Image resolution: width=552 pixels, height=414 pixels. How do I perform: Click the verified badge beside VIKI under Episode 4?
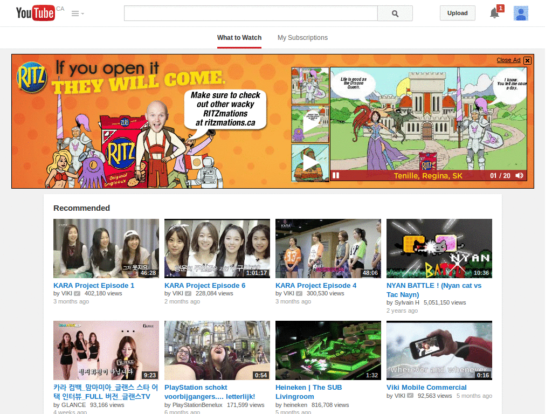tap(299, 294)
